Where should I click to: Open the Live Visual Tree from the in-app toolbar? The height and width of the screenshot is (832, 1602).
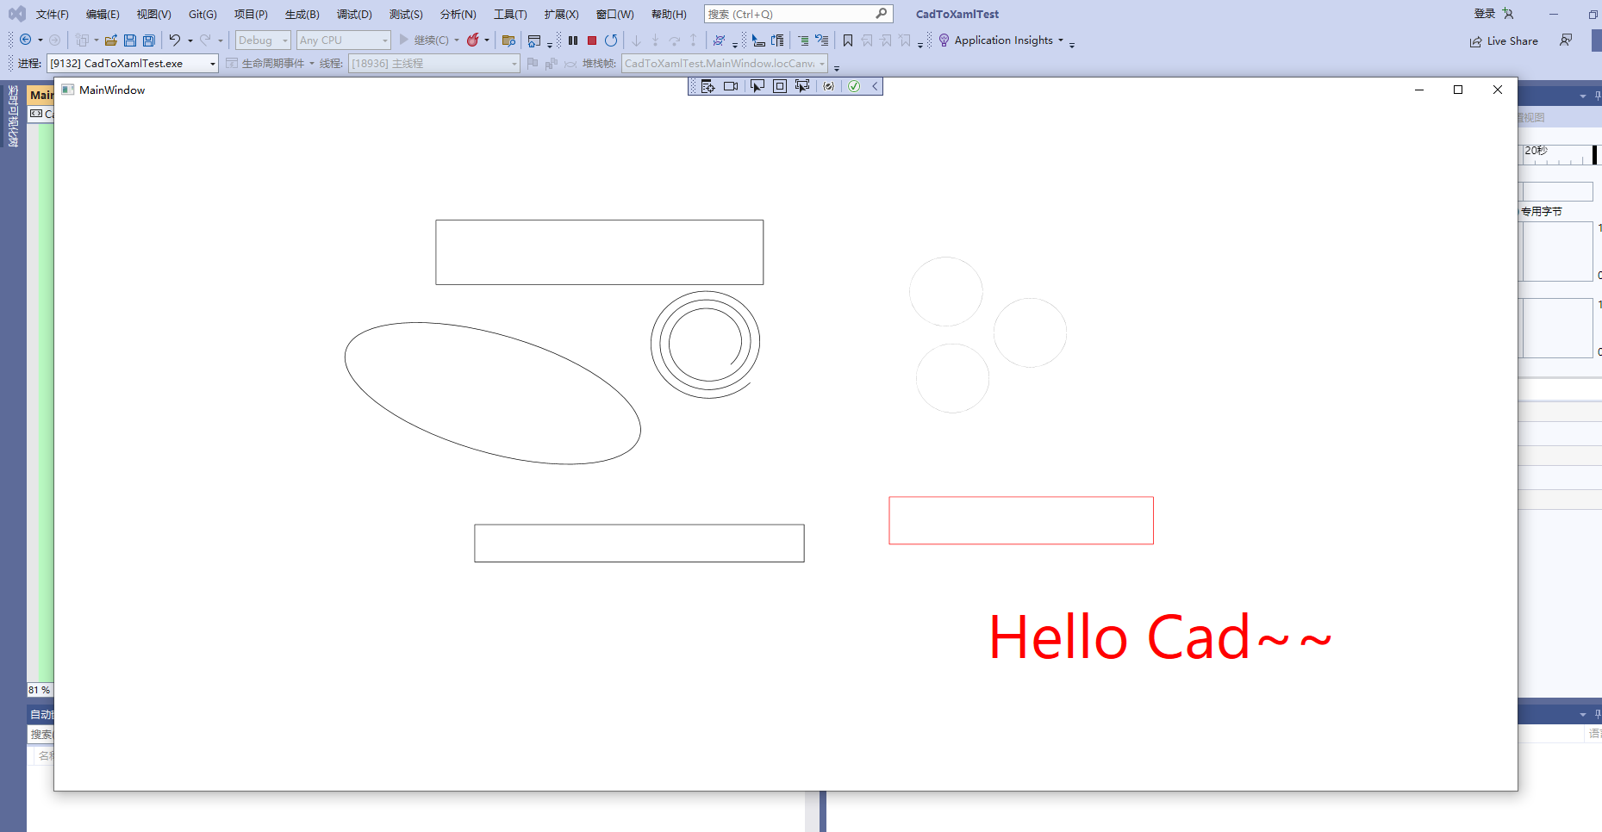tap(707, 86)
